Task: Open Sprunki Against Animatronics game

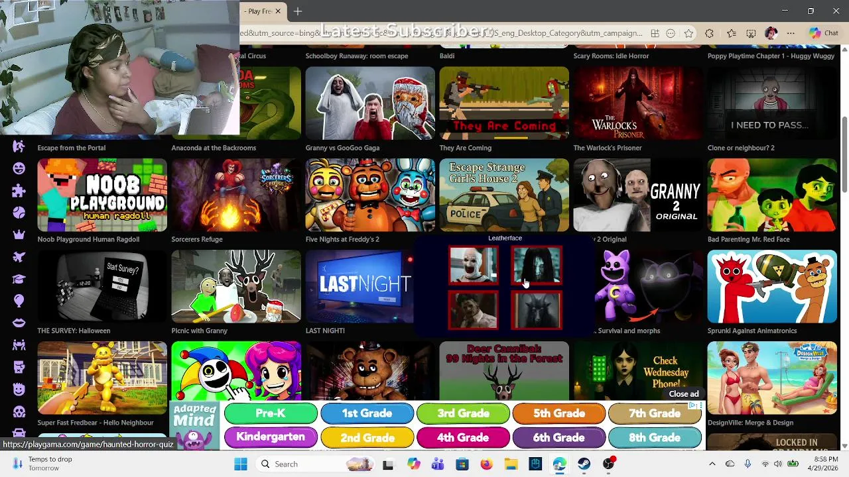Action: tap(772, 286)
